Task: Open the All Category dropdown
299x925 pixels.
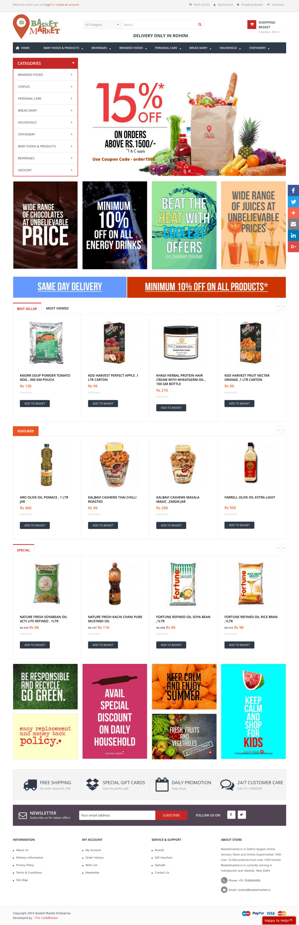Action: [x=102, y=25]
